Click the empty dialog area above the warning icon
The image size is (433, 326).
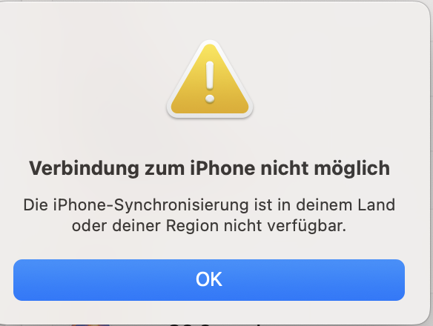coord(210,19)
